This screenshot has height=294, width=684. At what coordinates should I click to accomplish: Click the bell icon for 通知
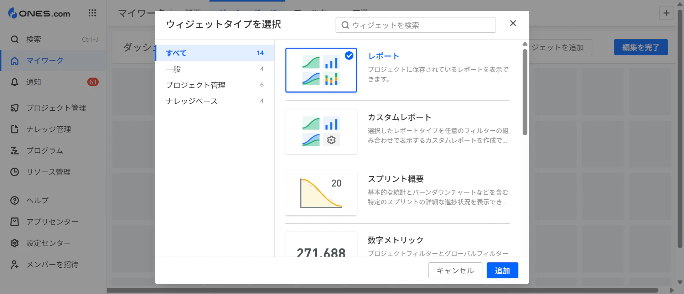[15, 82]
